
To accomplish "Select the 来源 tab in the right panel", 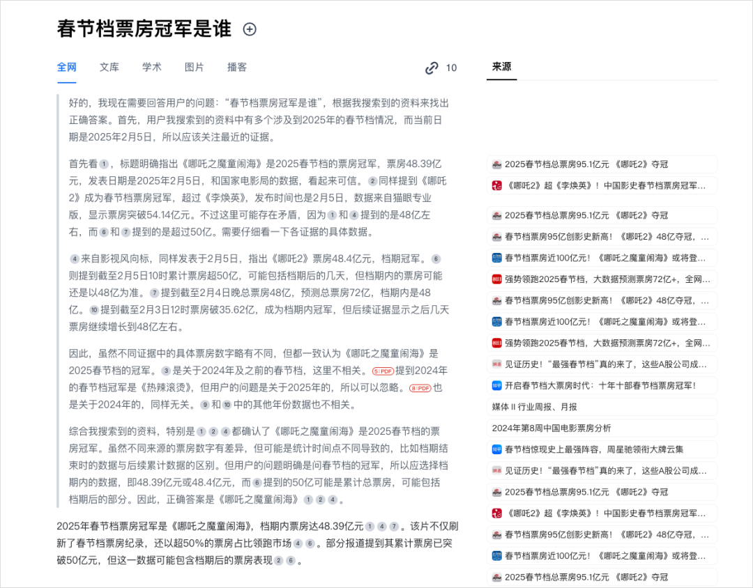I will pyautogui.click(x=502, y=67).
